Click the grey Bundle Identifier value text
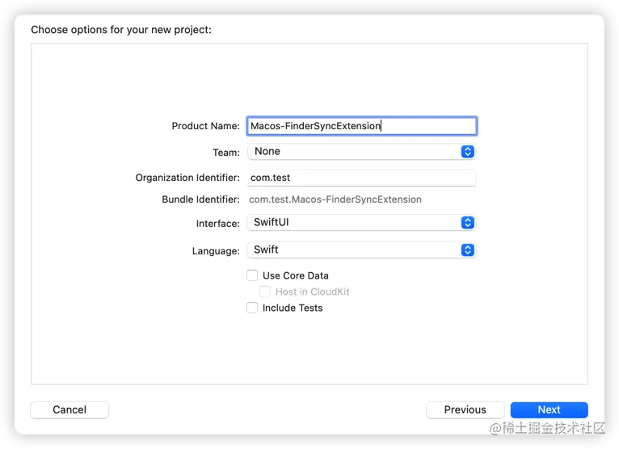Screen dimensions: 619x449 (335, 199)
